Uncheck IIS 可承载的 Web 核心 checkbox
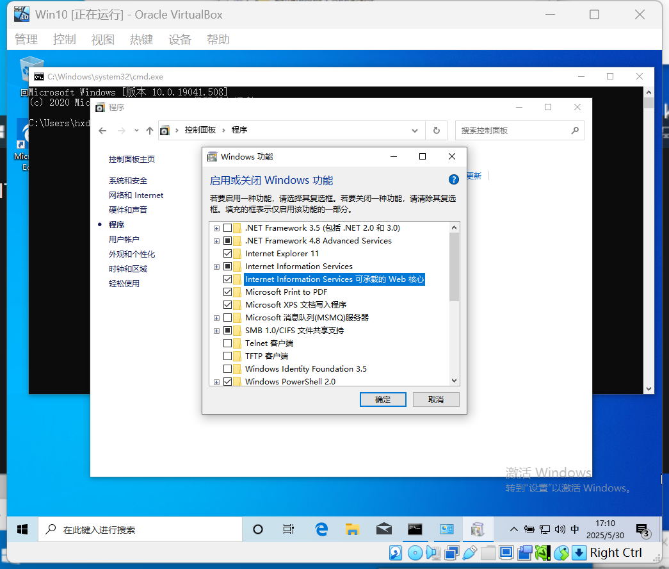669x569 pixels. [227, 279]
